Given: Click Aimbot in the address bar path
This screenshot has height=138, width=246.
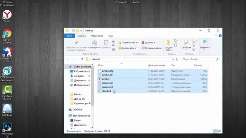Looking at the screenshot, I should (96, 59).
